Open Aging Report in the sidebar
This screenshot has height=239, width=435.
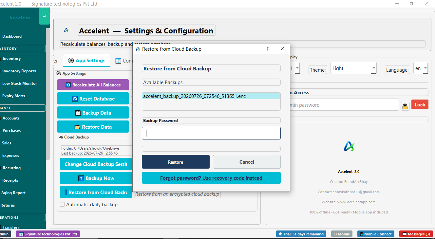pos(13,193)
